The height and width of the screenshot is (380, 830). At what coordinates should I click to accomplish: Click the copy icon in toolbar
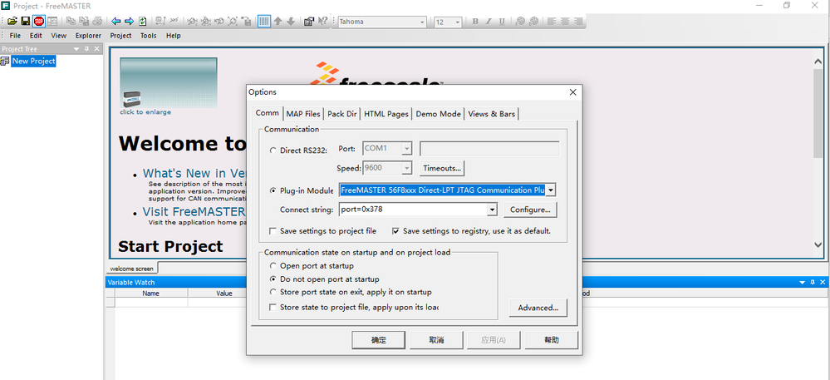click(x=71, y=21)
